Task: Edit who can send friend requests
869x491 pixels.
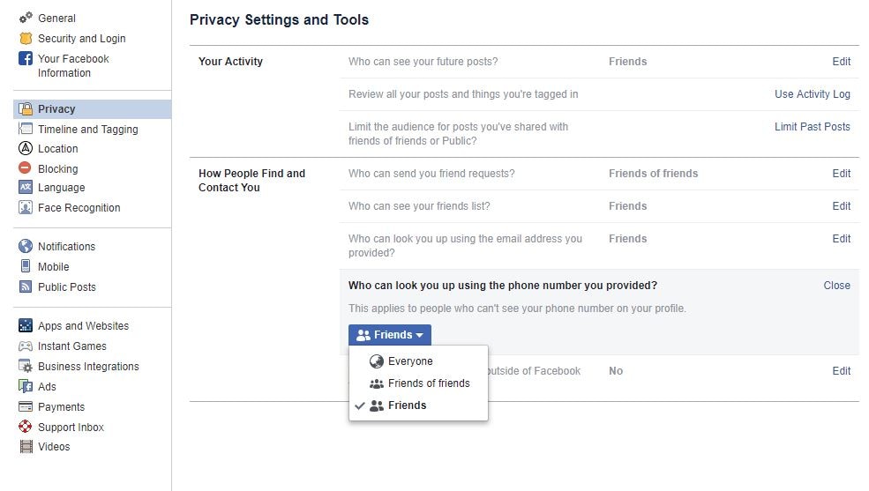Action: 841,174
